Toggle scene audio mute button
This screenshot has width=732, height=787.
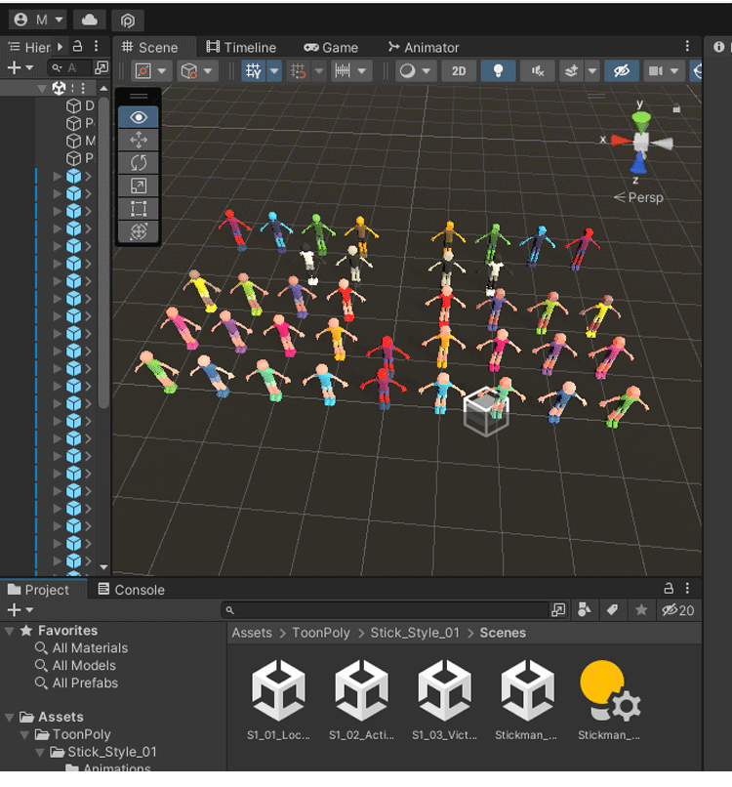point(537,71)
